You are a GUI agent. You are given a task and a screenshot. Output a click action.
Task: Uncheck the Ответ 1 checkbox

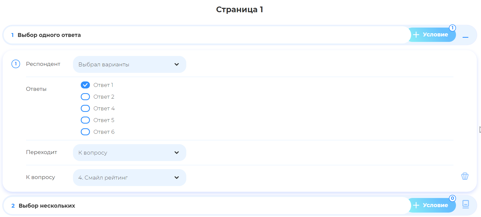coord(85,85)
